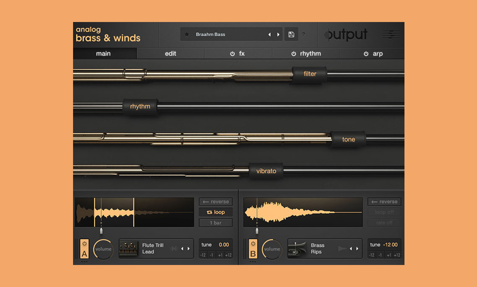Screen dimensions: 477x287
Task: Click the tone macro slider handle
Action: pyautogui.click(x=348, y=139)
